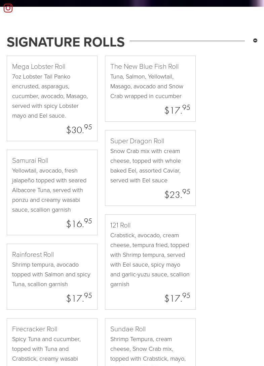Image resolution: width=264 pixels, height=366 pixels.
Task: Collapse the Signature Rolls section
Action: (x=255, y=40)
